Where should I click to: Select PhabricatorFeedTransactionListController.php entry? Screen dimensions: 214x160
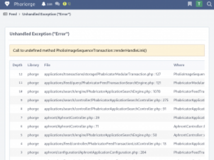pos(105,144)
